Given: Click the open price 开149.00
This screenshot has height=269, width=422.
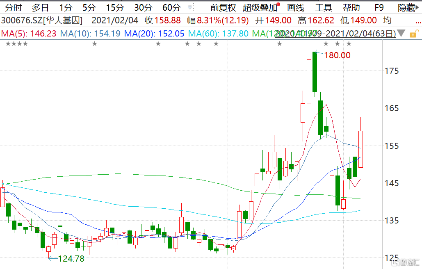Looking at the screenshot, I should pyautogui.click(x=273, y=21).
